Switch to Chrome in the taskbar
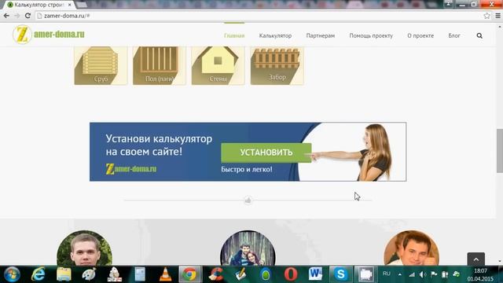 point(189,274)
